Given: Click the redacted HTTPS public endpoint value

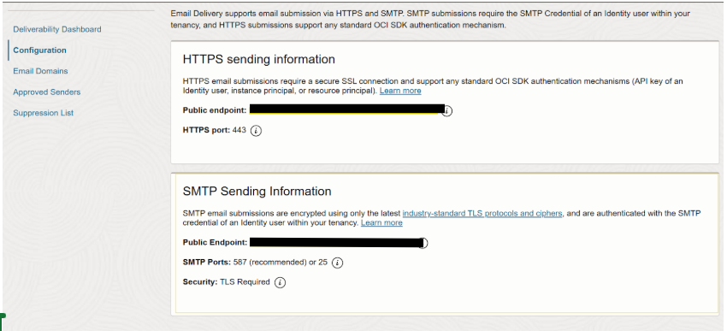Looking at the screenshot, I should pos(346,109).
